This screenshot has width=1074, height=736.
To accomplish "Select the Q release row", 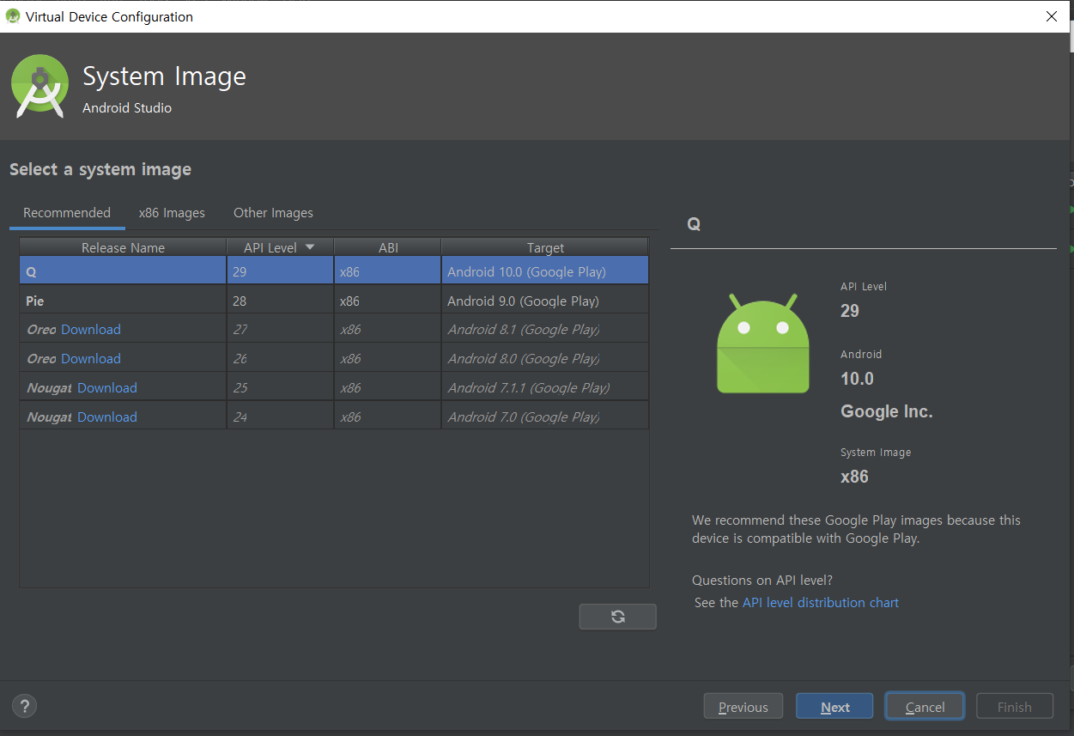I will point(334,271).
